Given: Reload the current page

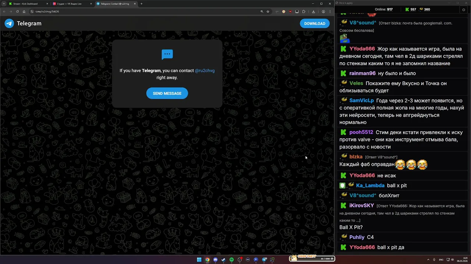Looking at the screenshot, I should [x=17, y=11].
